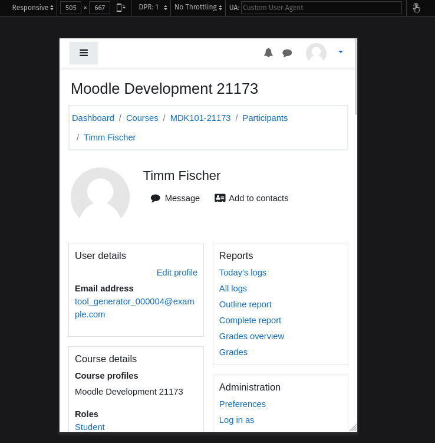Open Outline report link
The image size is (435, 443).
pos(245,304)
